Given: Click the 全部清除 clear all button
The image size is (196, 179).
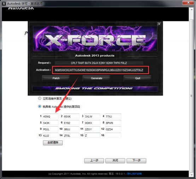Looking at the screenshot, I should tap(53, 143).
